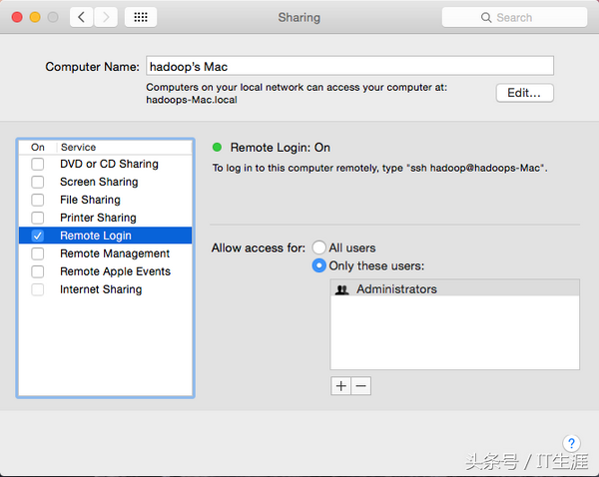Image resolution: width=599 pixels, height=477 pixels.
Task: Remove a user with the minus button
Action: pos(361,386)
